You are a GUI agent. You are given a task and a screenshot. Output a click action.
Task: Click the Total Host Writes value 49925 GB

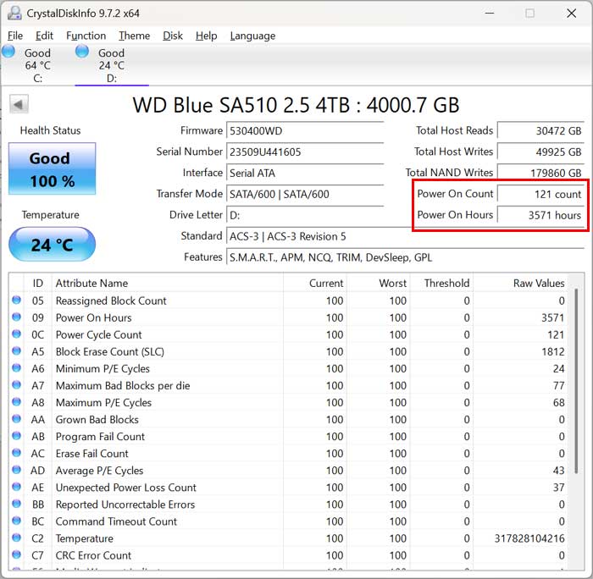[540, 152]
